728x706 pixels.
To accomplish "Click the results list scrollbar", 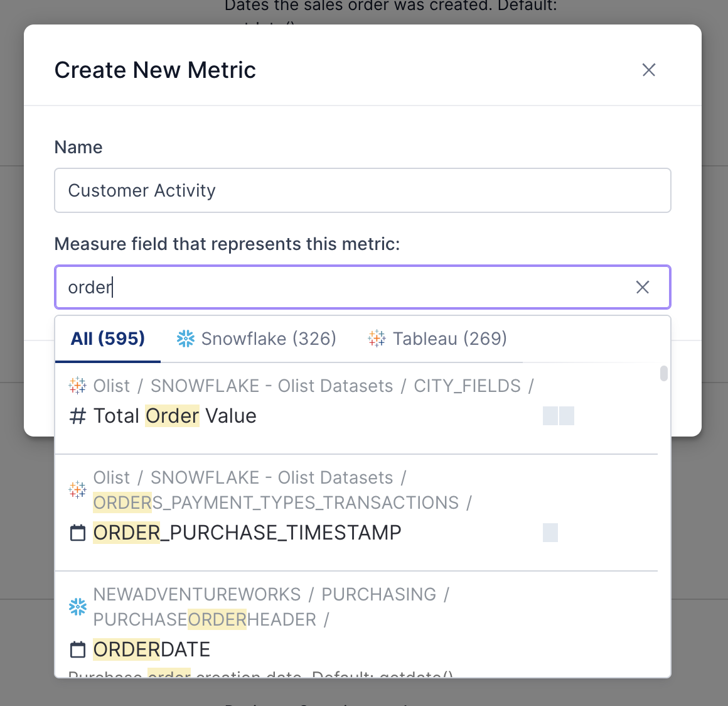I will [x=663, y=374].
